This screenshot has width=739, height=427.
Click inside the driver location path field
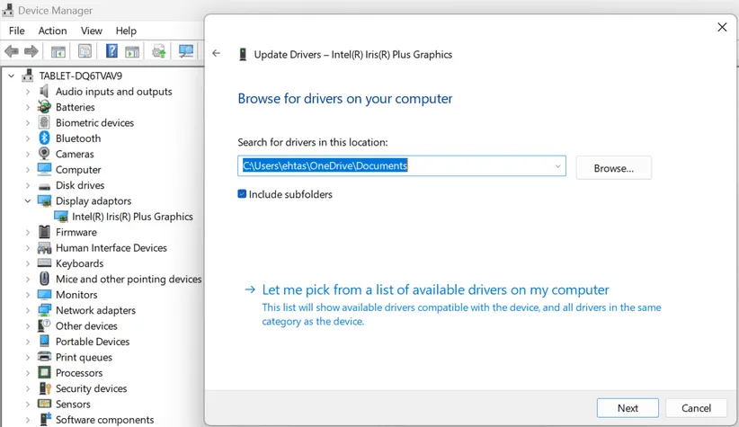(x=396, y=166)
